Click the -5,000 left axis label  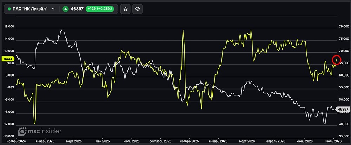(x=9, y=100)
